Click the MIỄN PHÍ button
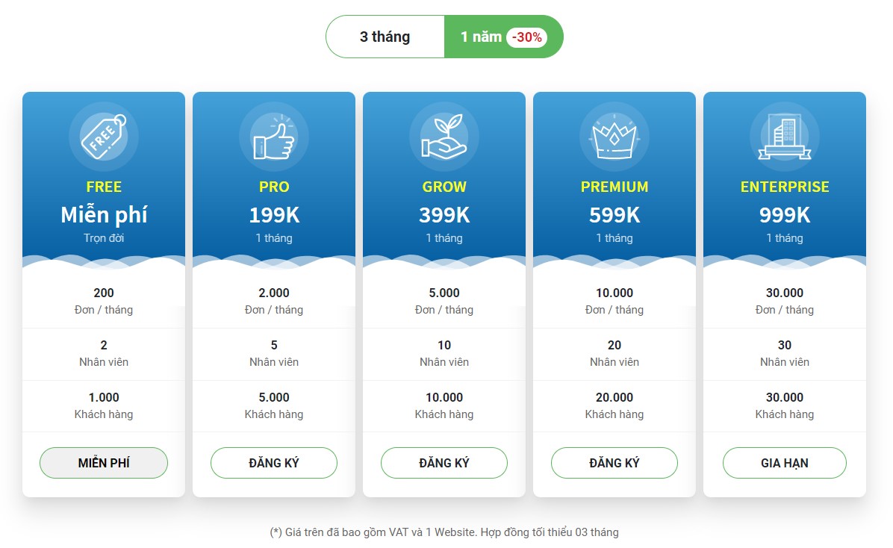The image size is (893, 548). pyautogui.click(x=104, y=463)
